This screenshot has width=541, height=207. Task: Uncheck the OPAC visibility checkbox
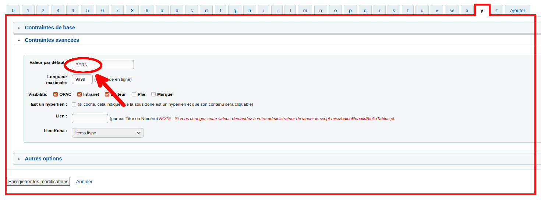(56, 94)
